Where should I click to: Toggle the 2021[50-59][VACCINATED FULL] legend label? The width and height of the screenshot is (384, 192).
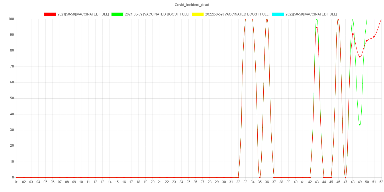tap(83, 14)
